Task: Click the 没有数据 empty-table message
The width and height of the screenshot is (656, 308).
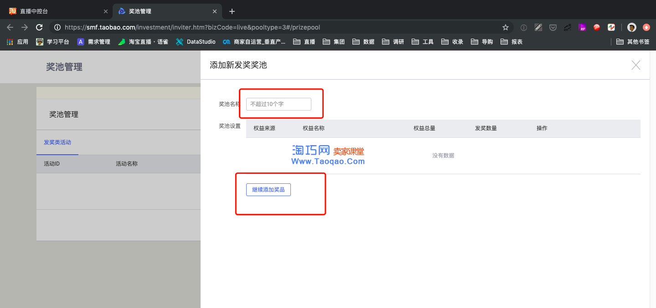Action: [443, 156]
